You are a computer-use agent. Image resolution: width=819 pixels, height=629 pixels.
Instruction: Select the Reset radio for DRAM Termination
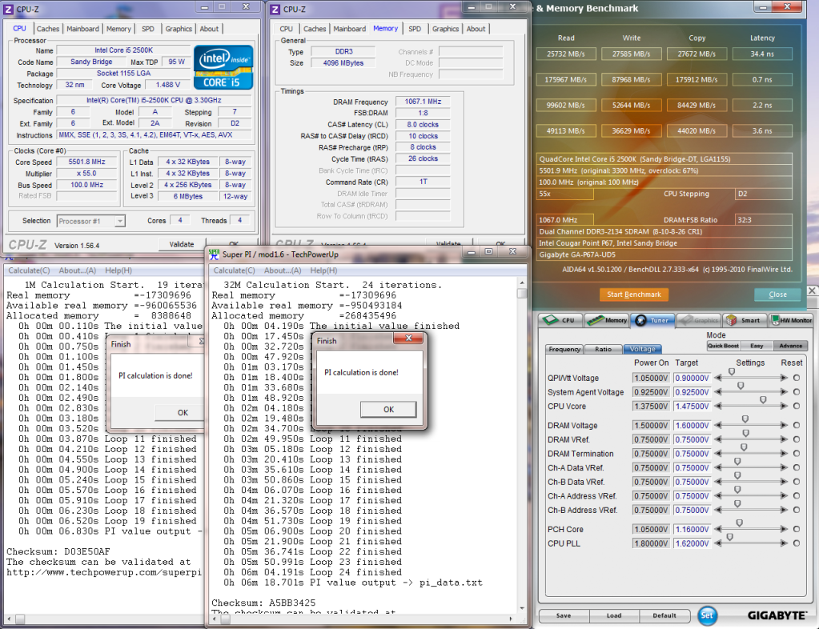(797, 454)
